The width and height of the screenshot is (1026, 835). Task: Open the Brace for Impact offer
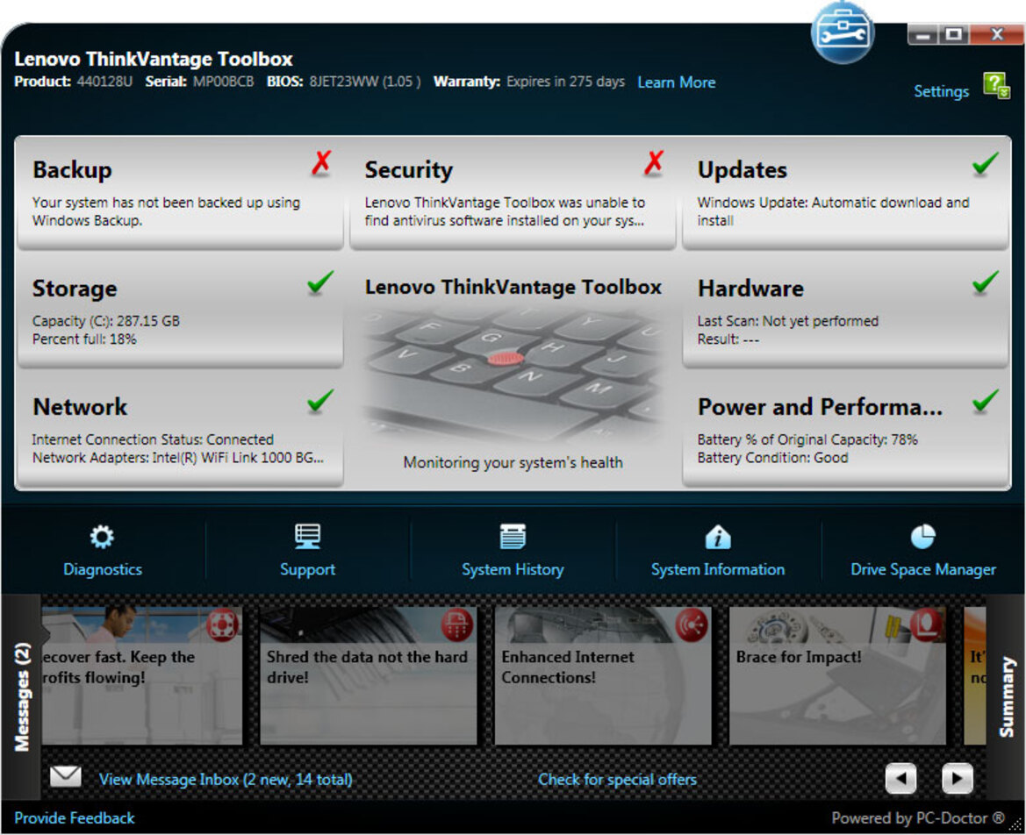coord(837,675)
